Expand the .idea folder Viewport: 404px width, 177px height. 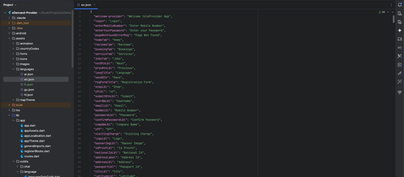9,28
